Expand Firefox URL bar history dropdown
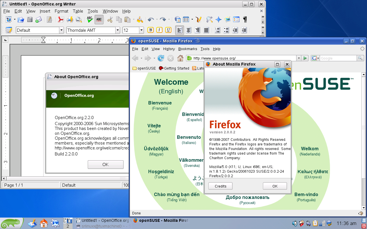367x229 pixels. coord(298,58)
